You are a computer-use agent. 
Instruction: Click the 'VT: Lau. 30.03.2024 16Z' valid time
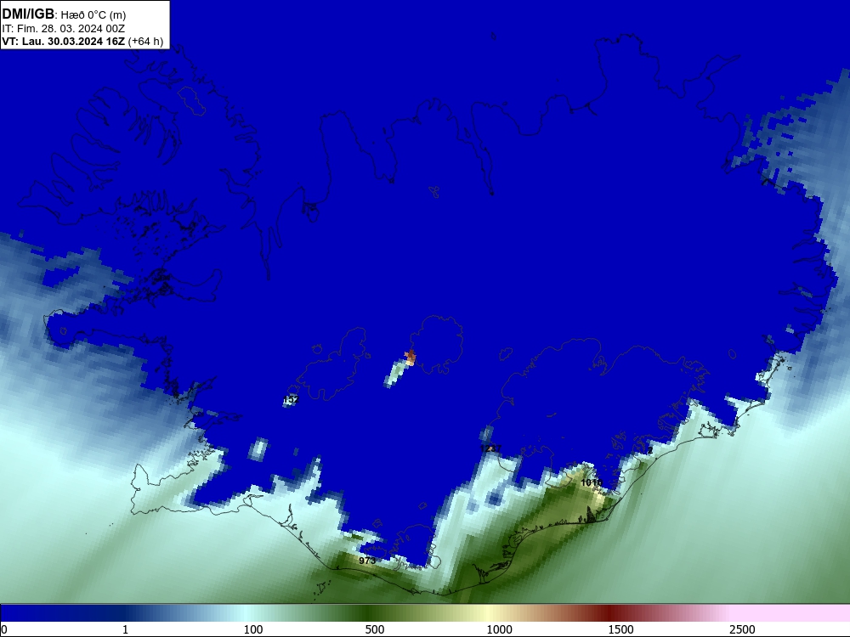point(64,41)
